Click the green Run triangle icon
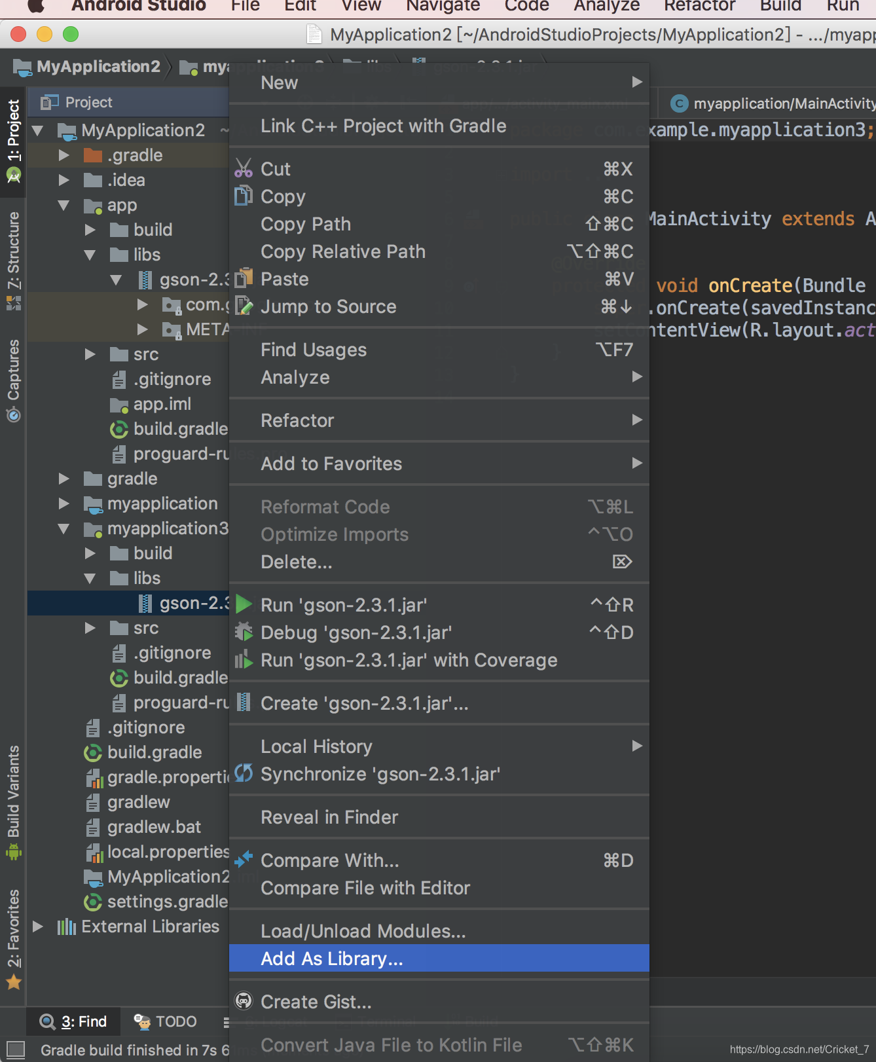The width and height of the screenshot is (876, 1062). (x=244, y=604)
